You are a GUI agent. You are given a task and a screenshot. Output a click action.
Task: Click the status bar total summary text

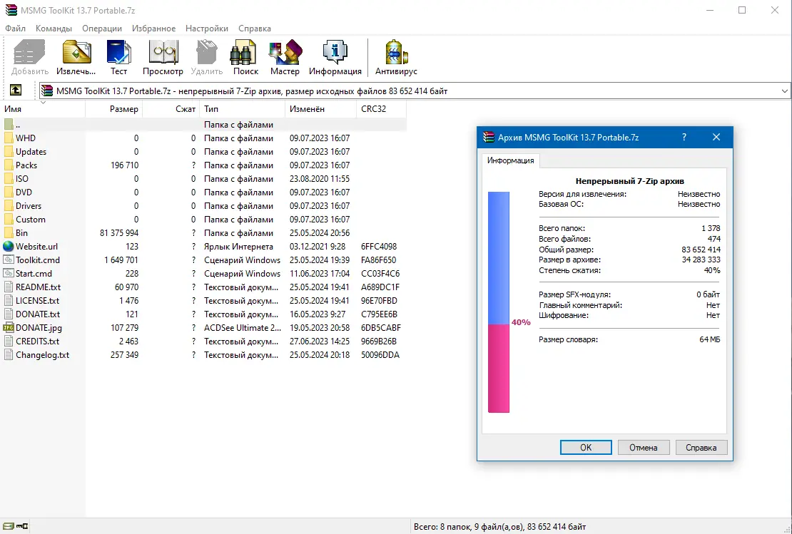pos(499,526)
